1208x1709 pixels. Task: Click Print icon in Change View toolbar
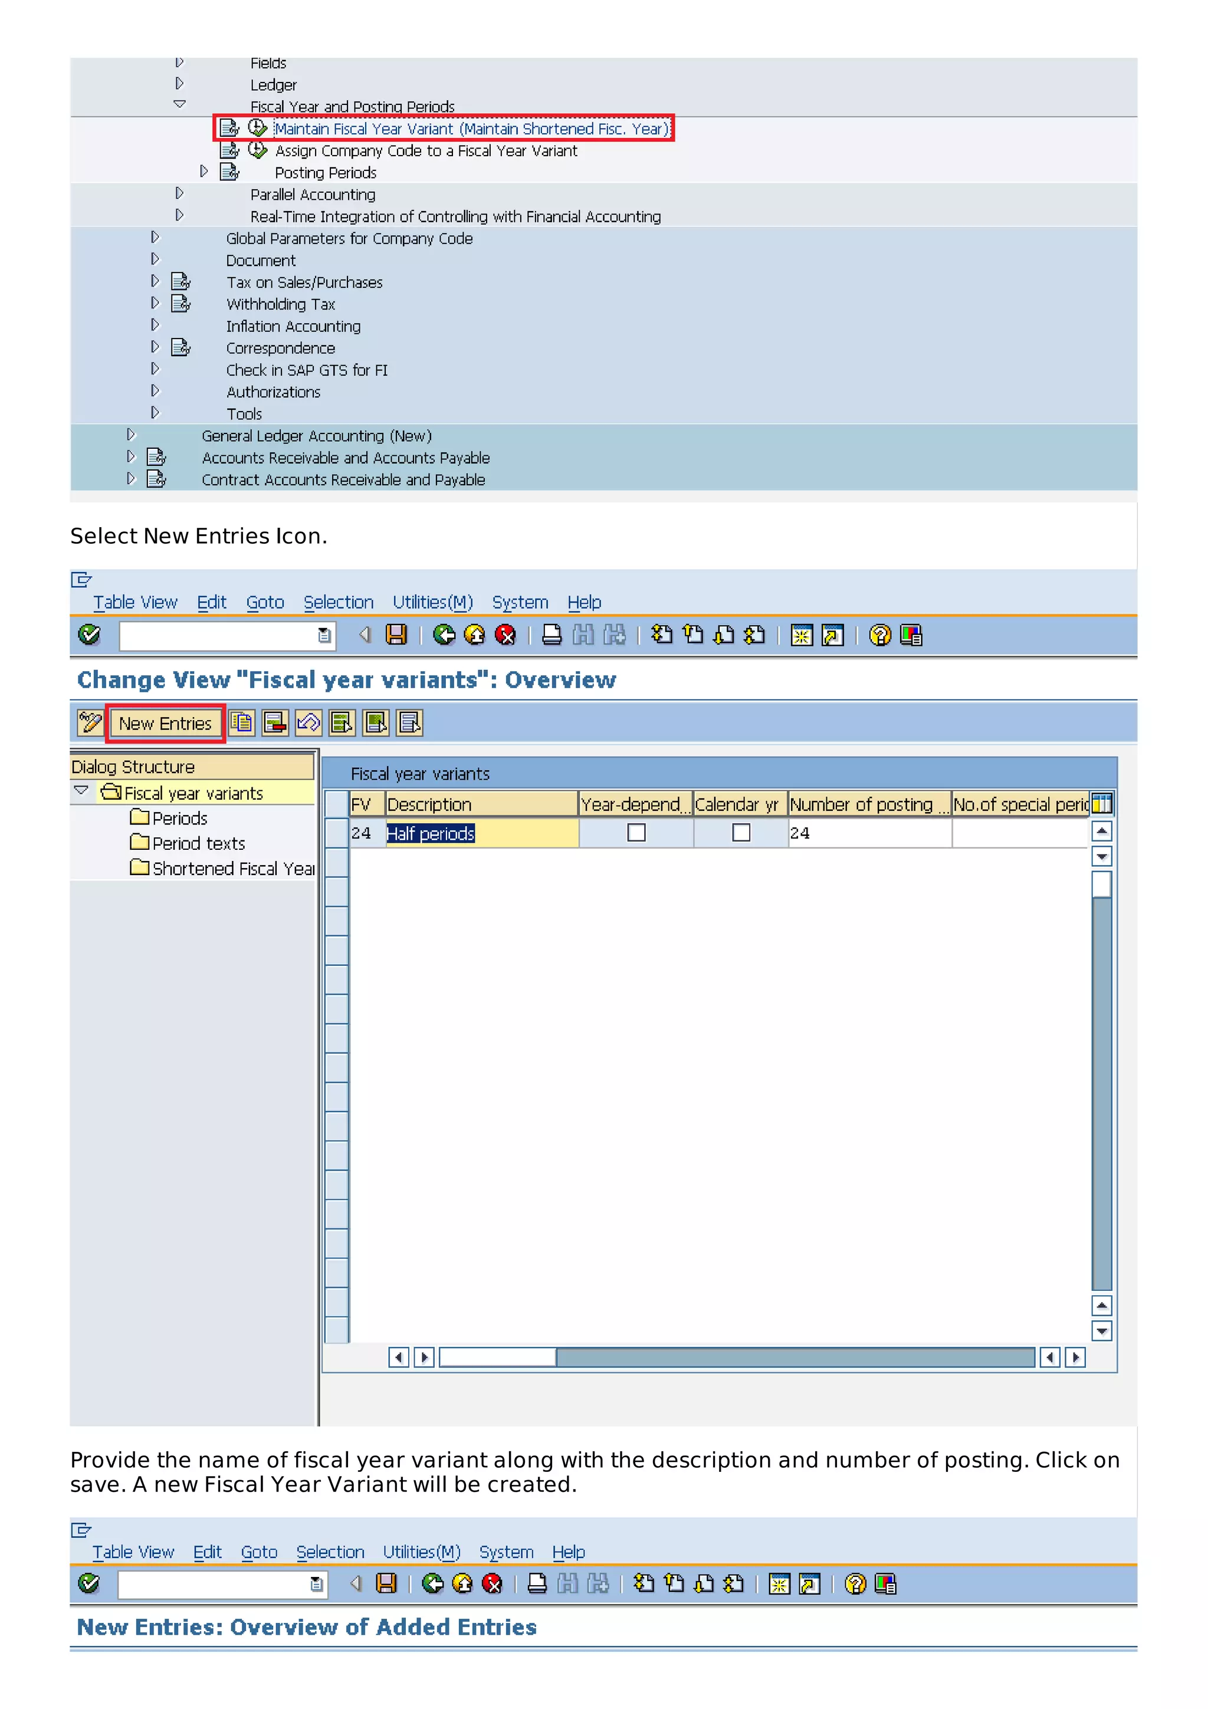click(552, 635)
